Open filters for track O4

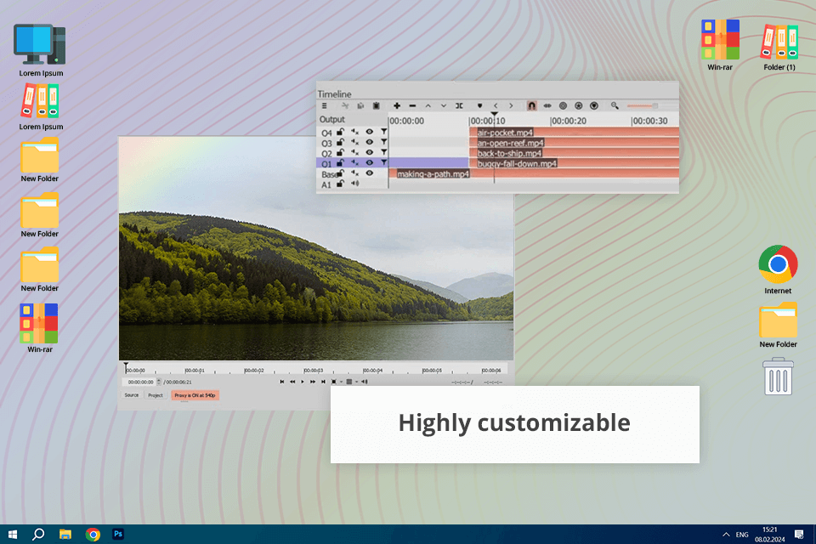(x=384, y=133)
